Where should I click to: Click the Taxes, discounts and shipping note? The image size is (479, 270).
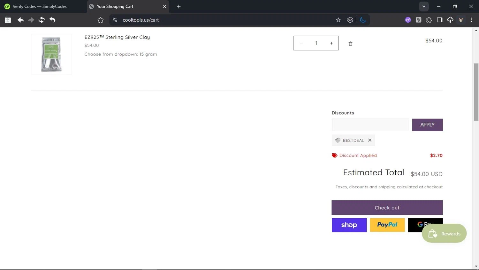point(389,187)
